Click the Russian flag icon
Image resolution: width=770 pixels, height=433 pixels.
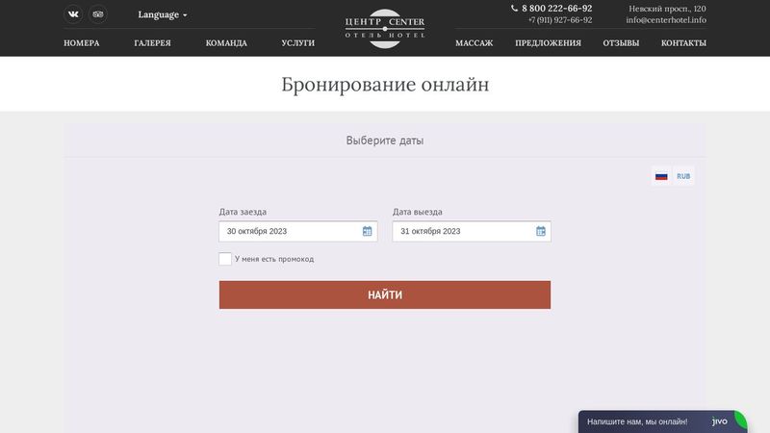[x=661, y=176]
